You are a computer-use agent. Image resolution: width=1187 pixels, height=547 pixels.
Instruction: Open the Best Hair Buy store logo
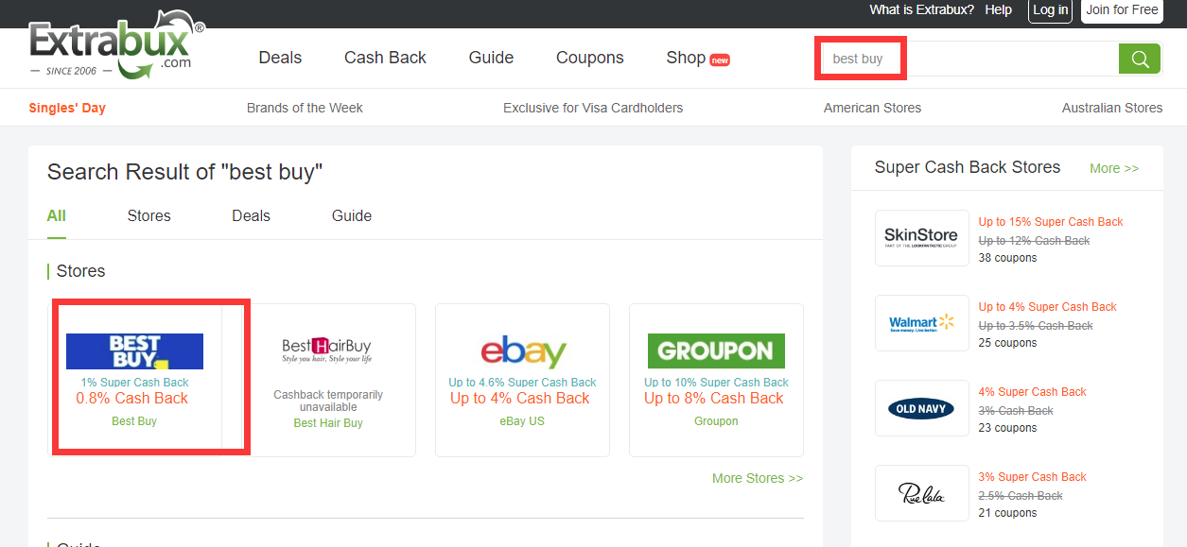[x=328, y=351]
